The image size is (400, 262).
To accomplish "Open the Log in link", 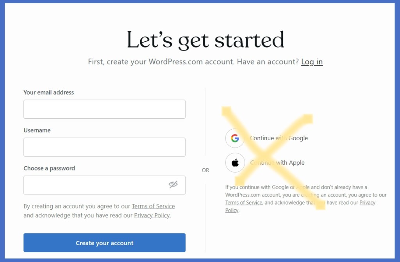I will (312, 62).
